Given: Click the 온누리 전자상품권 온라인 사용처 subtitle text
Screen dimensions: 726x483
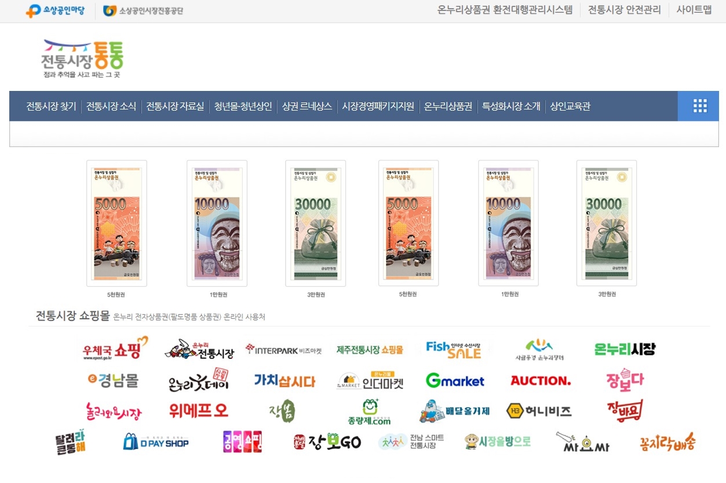Looking at the screenshot, I should (x=189, y=317).
